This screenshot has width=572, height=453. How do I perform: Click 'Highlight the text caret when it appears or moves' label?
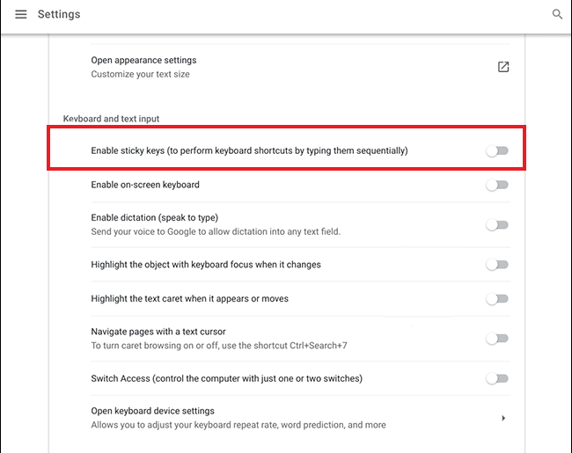[190, 299]
